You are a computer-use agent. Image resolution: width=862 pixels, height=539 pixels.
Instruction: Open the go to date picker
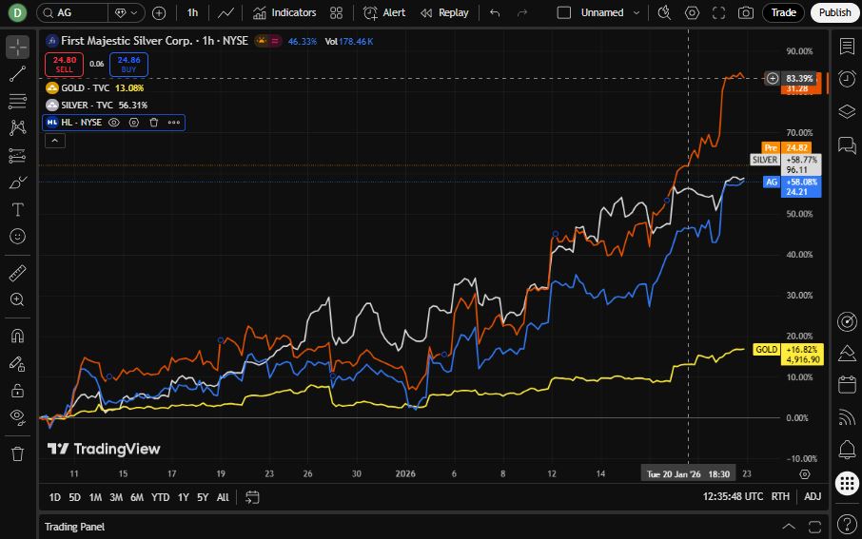(x=252, y=497)
